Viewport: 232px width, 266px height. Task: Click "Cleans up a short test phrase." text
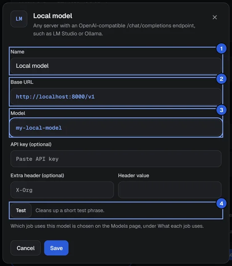(x=70, y=210)
